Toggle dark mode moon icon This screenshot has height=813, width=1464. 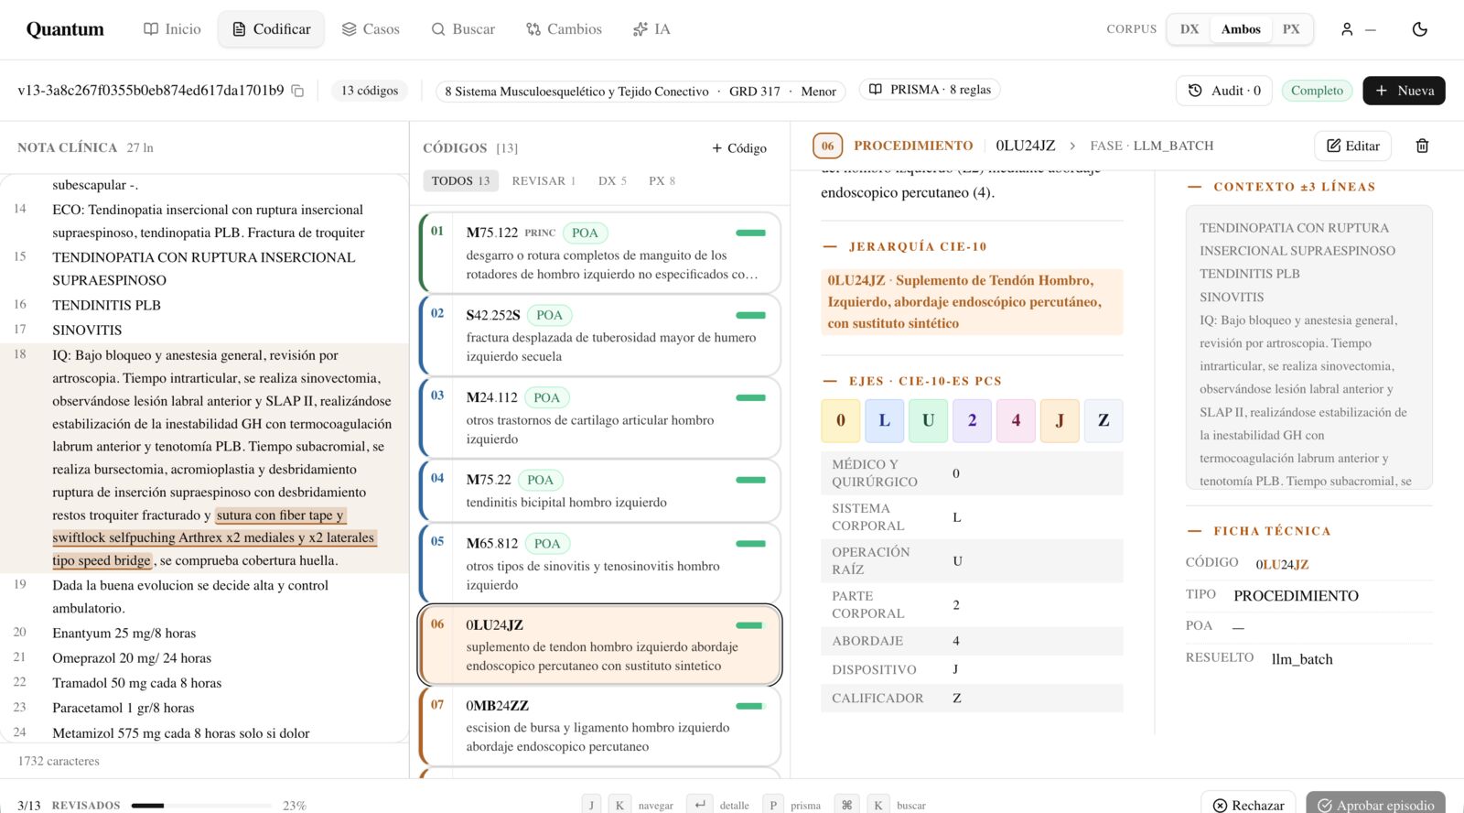click(x=1420, y=29)
